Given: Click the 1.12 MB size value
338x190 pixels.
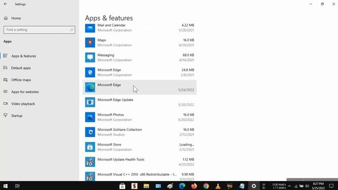Looking at the screenshot, I should pos(189,159).
